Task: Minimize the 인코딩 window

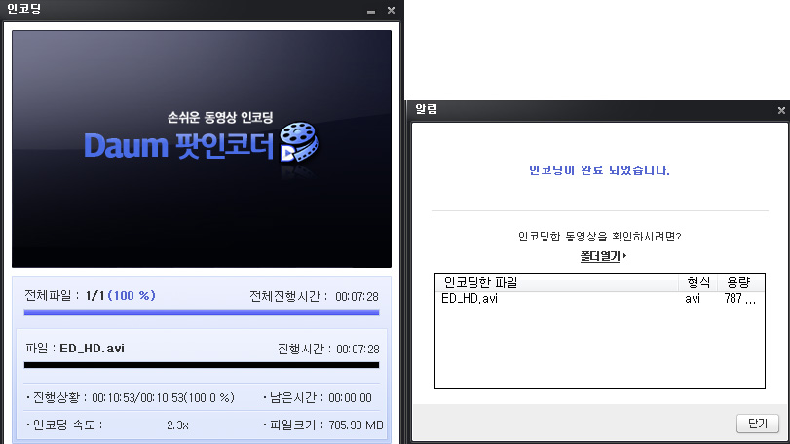Action: pyautogui.click(x=371, y=11)
